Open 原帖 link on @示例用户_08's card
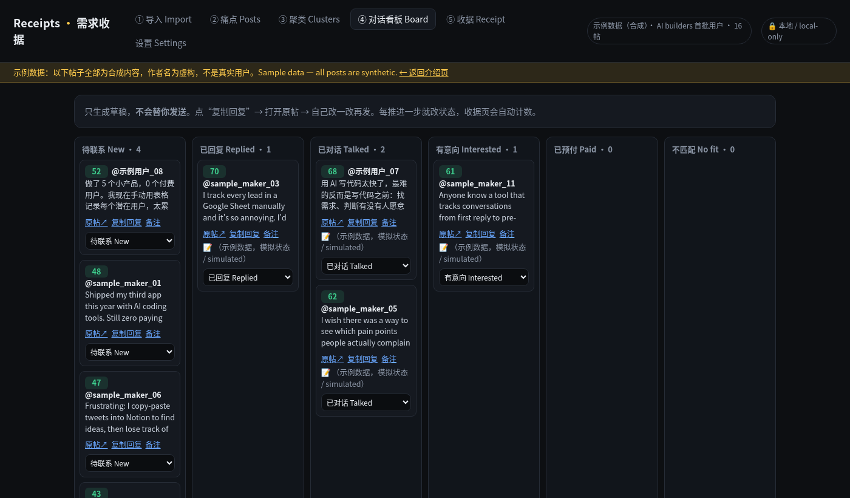 coord(96,223)
